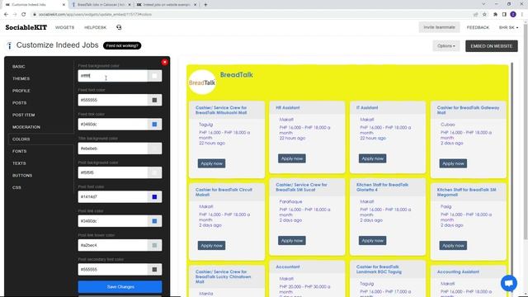Open the POSTS settings section

click(x=19, y=102)
